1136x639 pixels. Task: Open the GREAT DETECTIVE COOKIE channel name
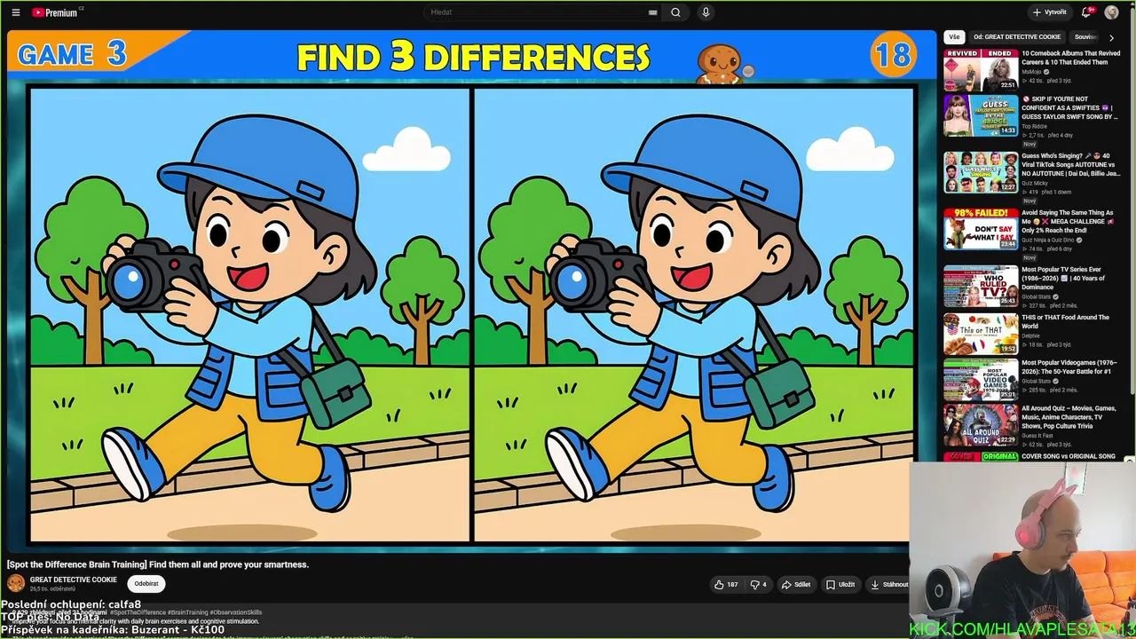click(74, 580)
